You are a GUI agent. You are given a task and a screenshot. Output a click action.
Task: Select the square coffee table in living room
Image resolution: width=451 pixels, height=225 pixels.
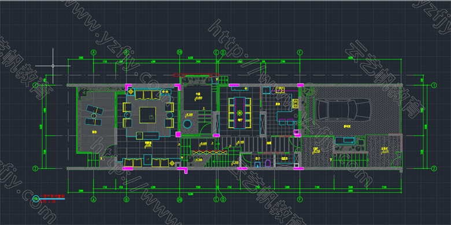(x=147, y=115)
